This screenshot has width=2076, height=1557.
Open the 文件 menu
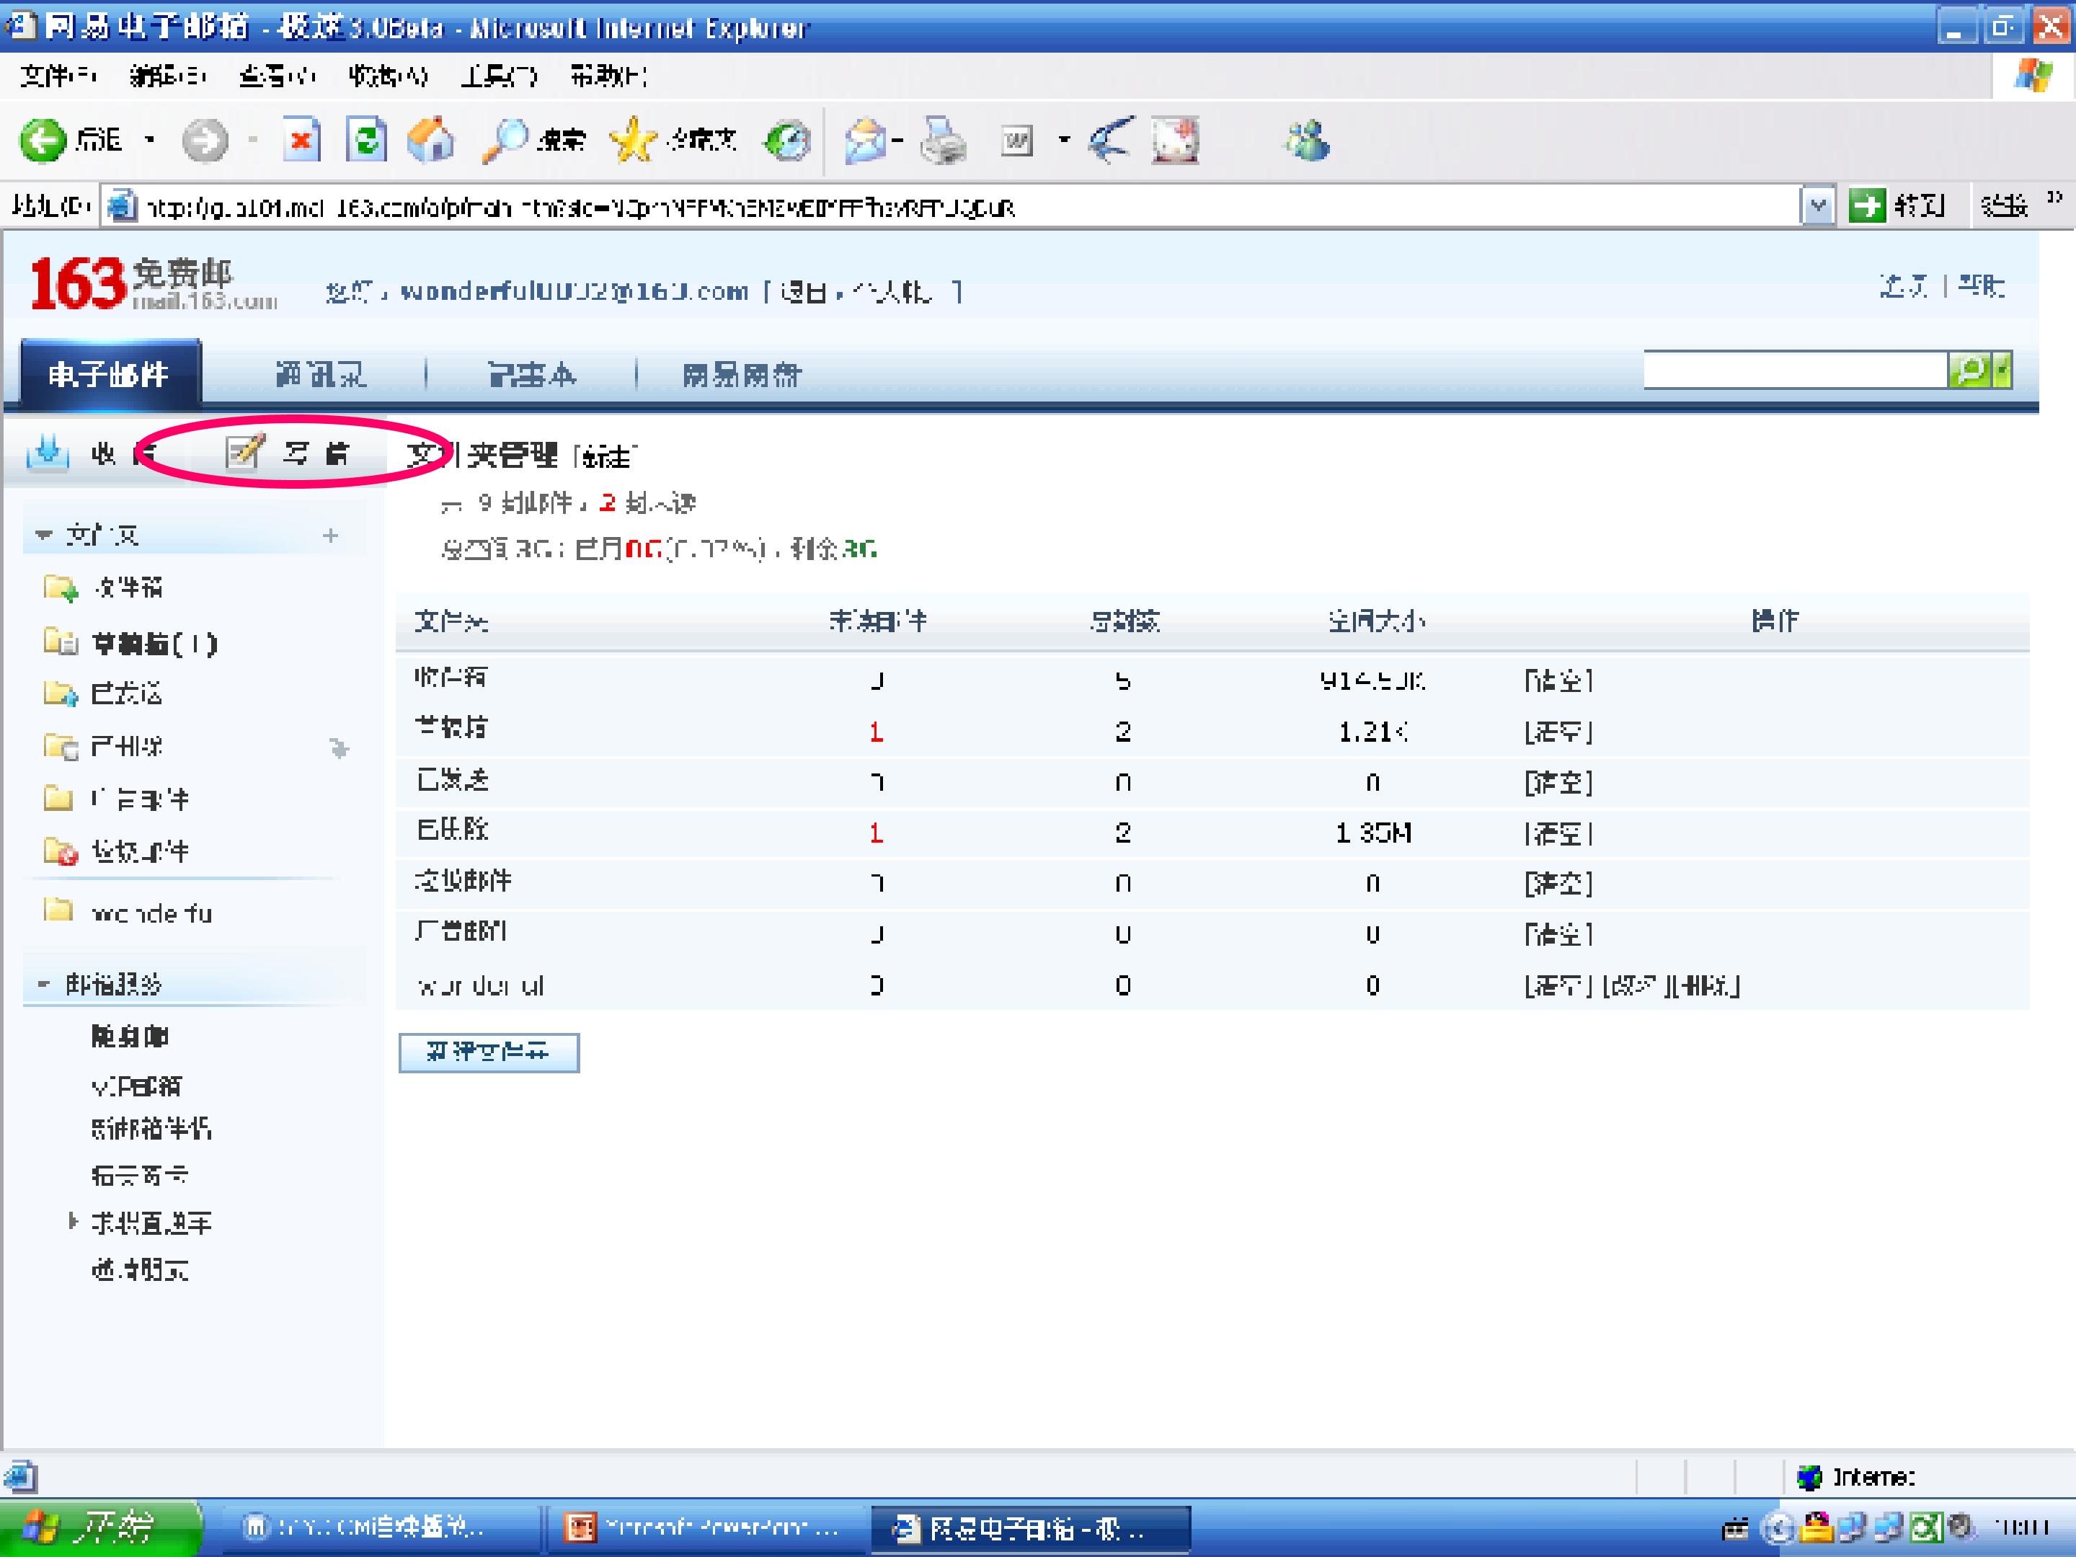click(x=57, y=76)
